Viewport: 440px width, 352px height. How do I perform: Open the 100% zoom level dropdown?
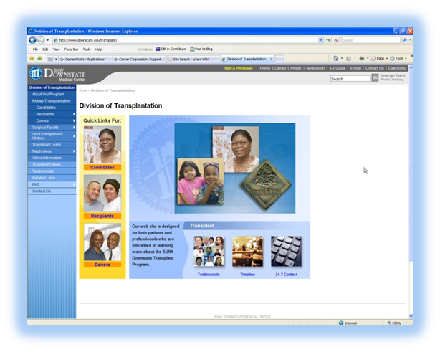click(x=406, y=323)
